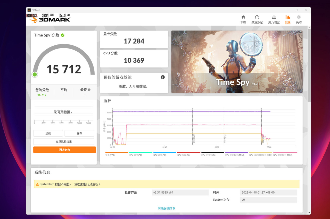Click the CPU 分数 value 10 369
330x219 pixels.
click(134, 60)
